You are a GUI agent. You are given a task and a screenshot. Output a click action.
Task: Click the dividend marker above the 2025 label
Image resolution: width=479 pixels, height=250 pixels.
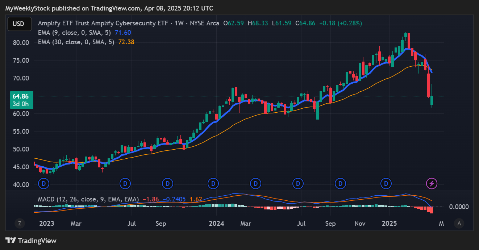tap(386, 183)
